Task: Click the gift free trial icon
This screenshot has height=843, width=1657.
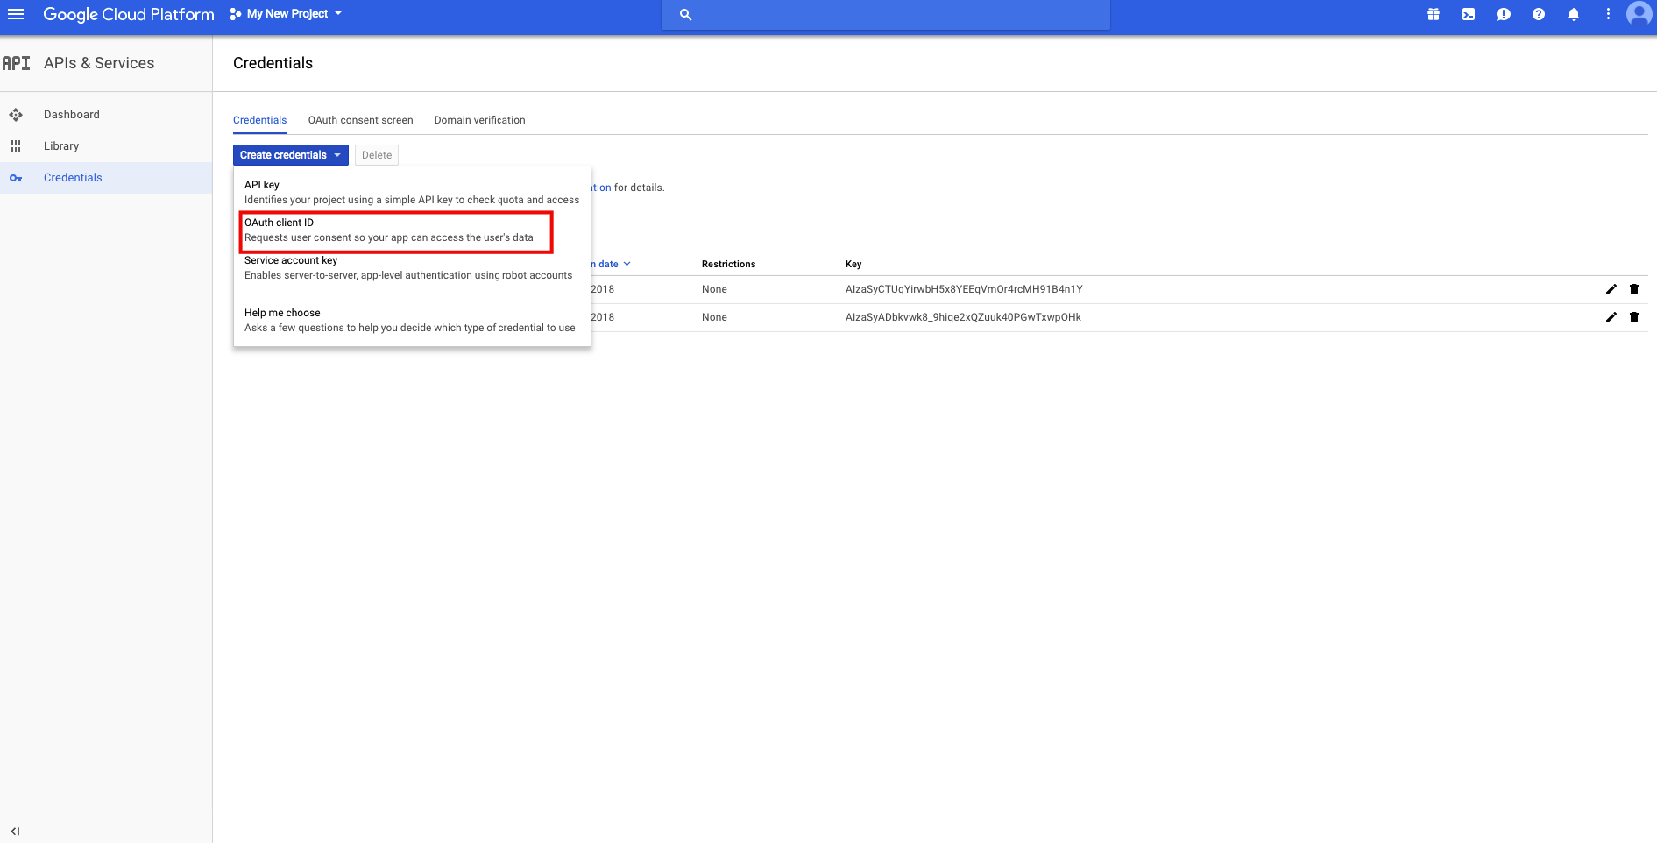Action: (x=1434, y=14)
